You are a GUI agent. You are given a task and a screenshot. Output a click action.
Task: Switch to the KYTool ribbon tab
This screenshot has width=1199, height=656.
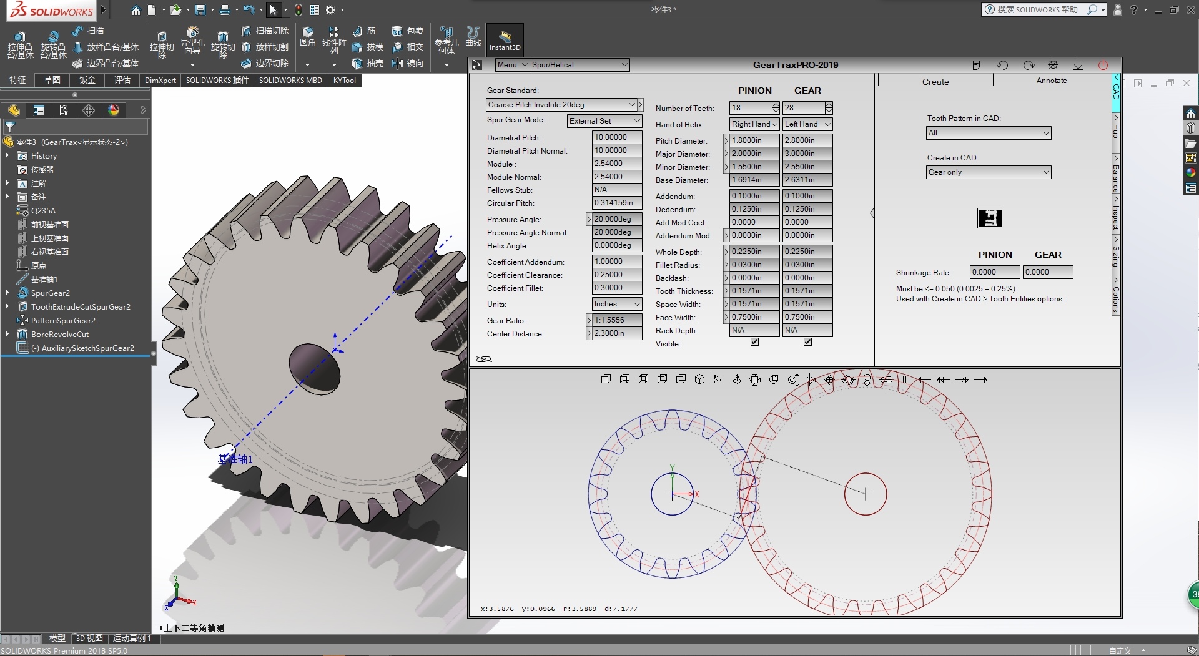pos(345,80)
